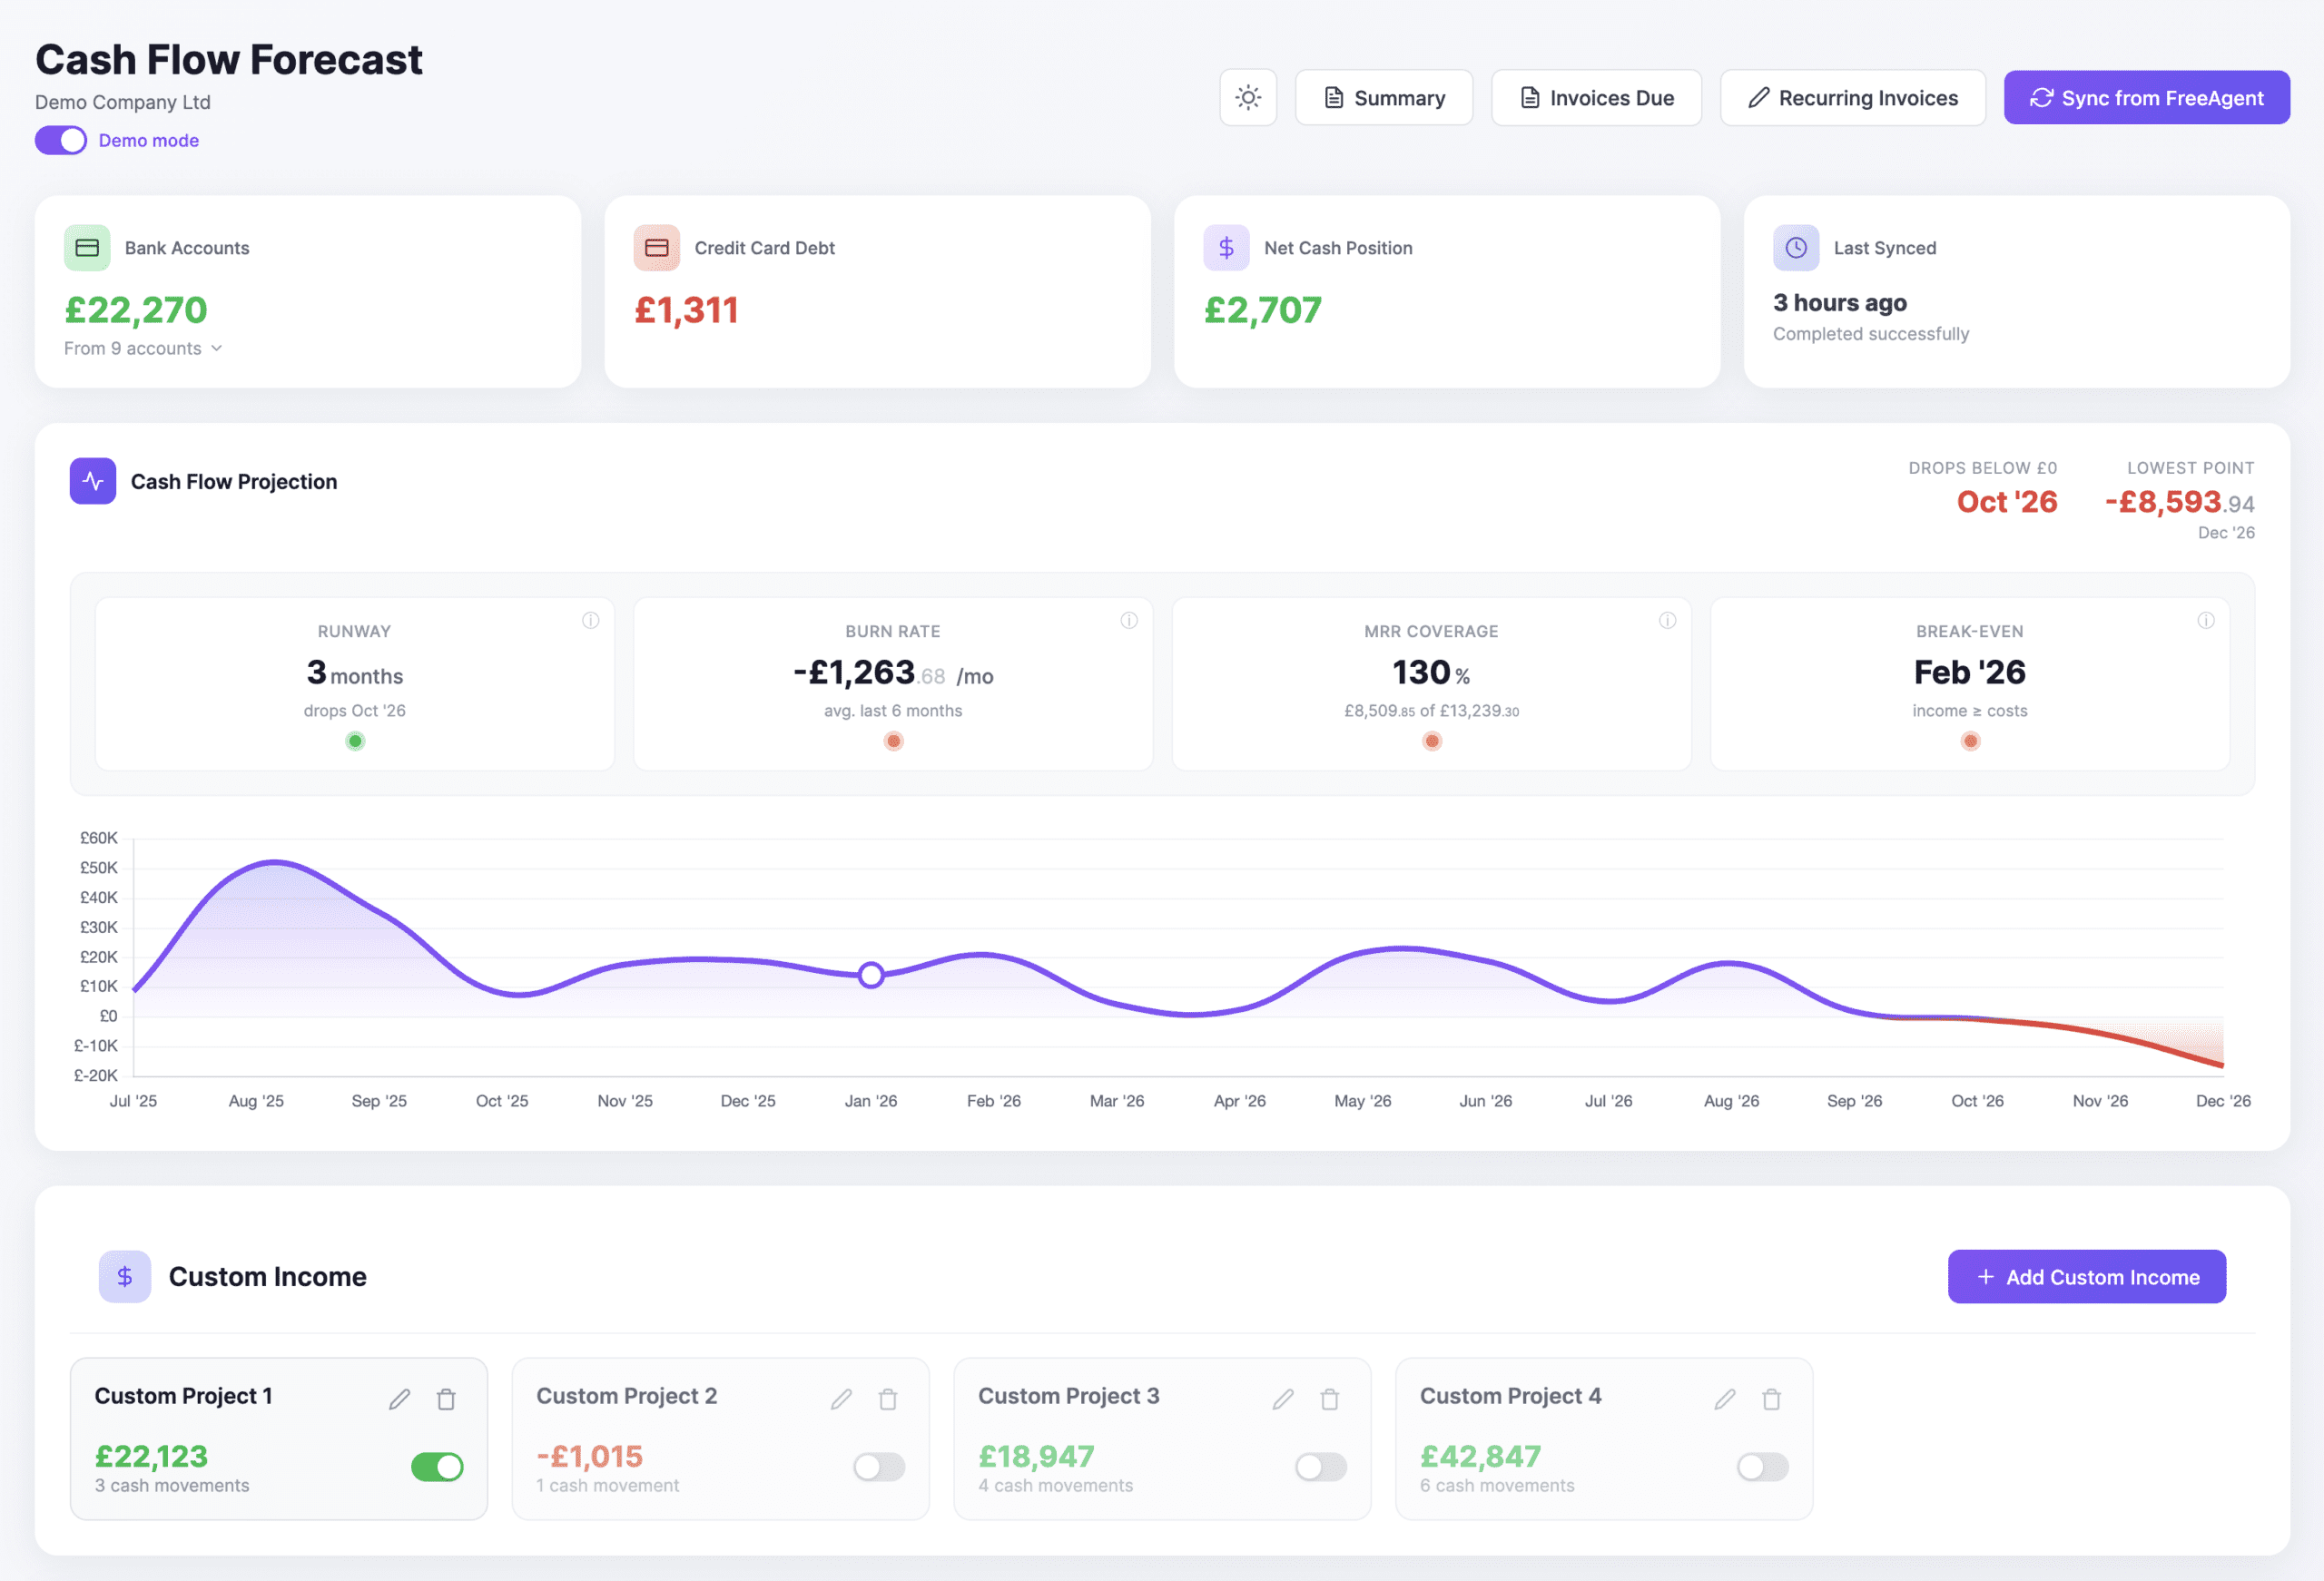Click the Runway info icon
The image size is (2324, 1581).
(590, 620)
